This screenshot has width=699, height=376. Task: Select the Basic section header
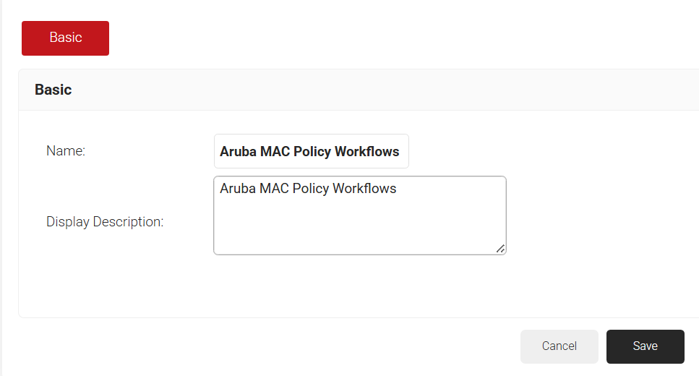tap(53, 90)
